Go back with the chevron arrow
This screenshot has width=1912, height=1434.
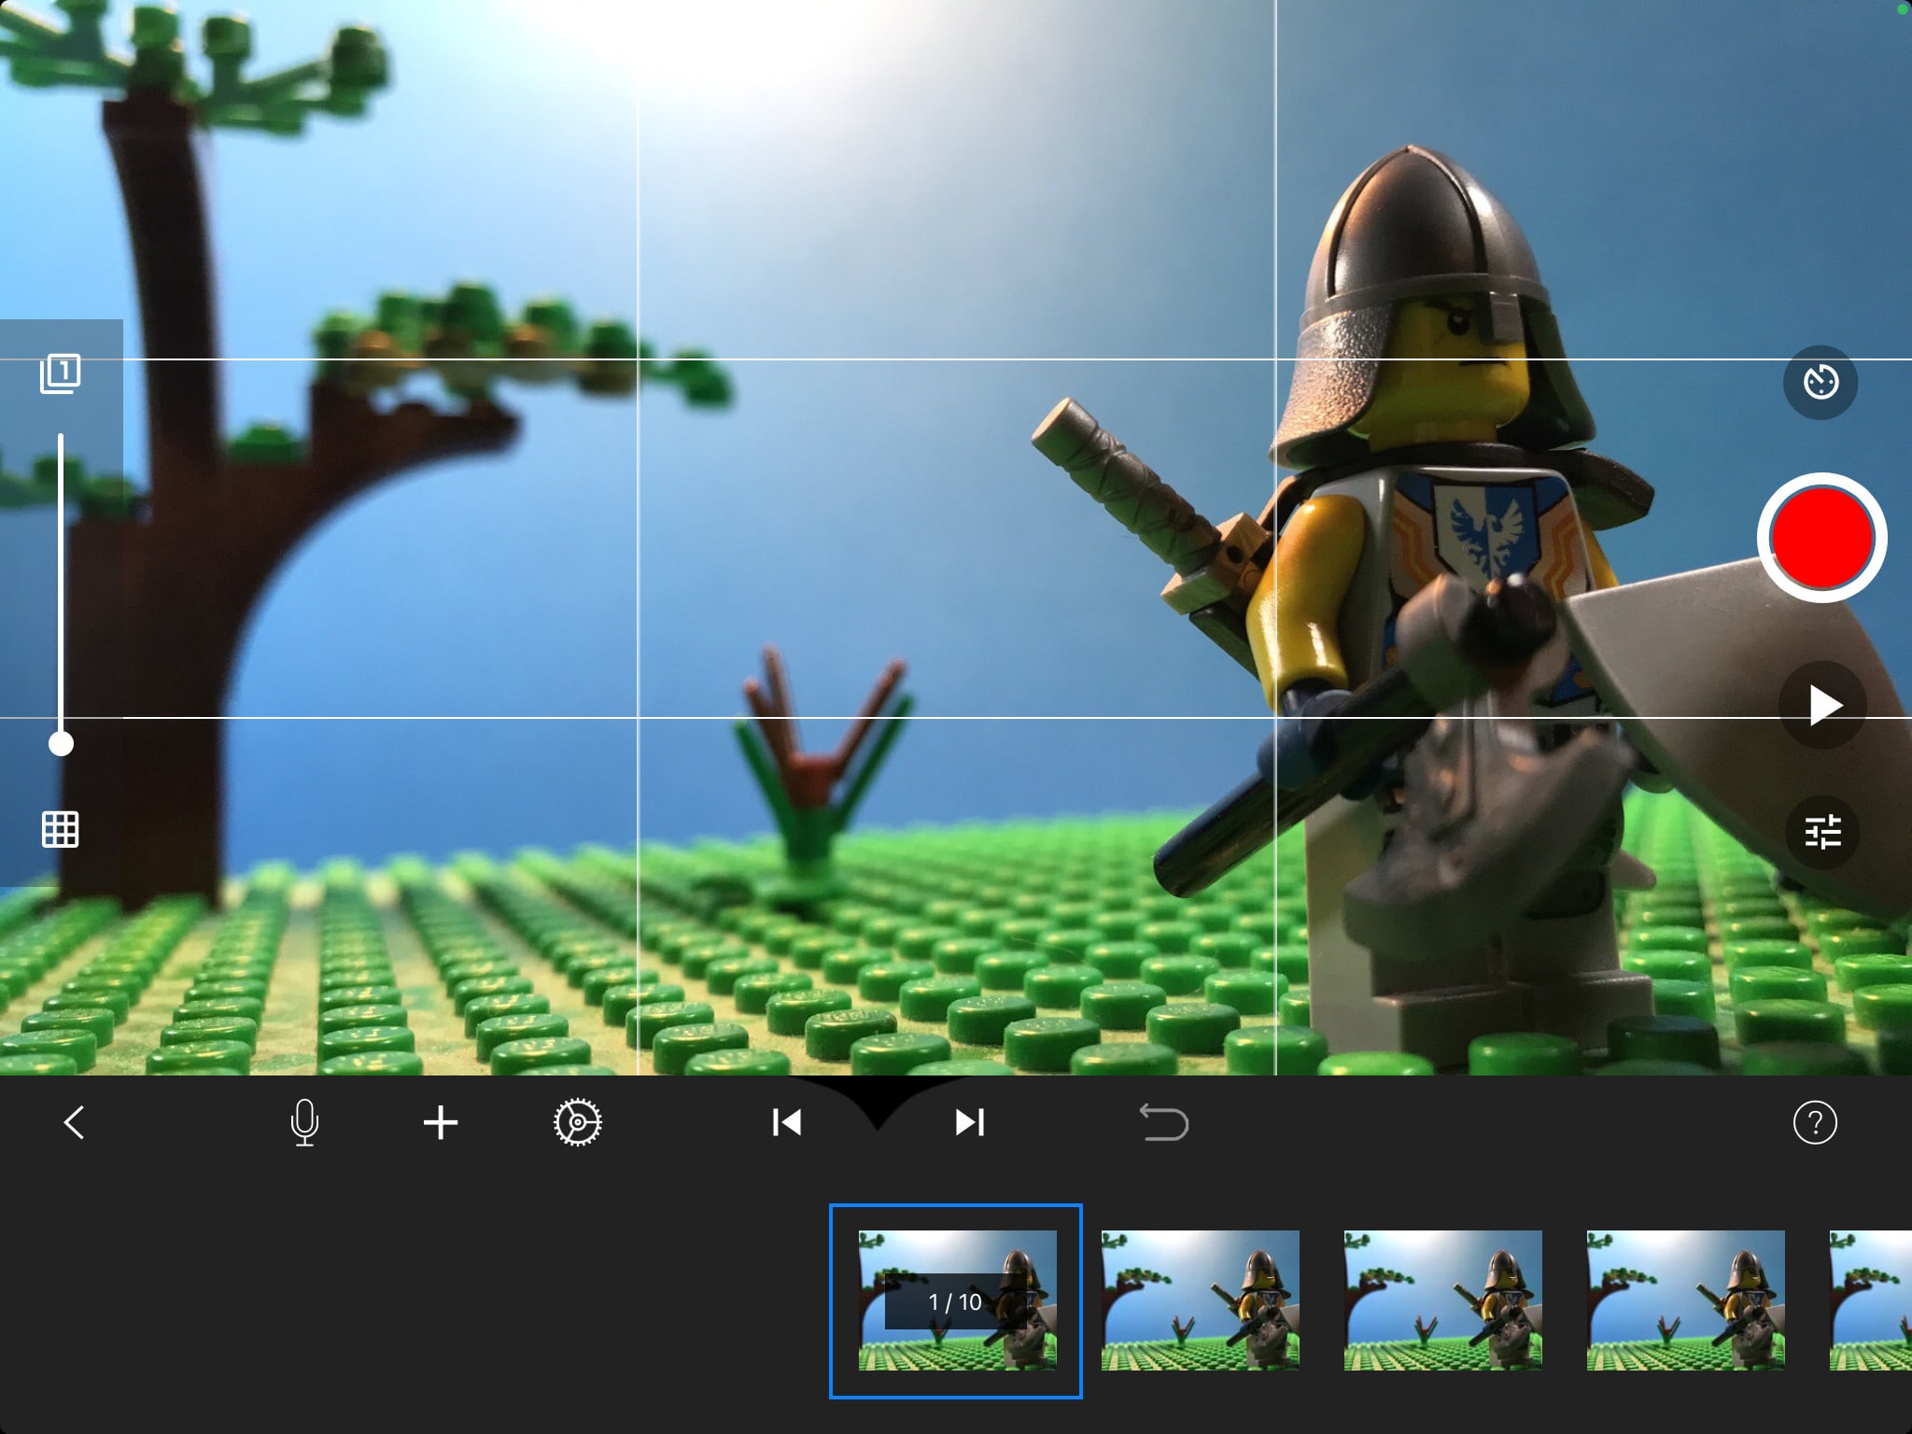tap(75, 1122)
